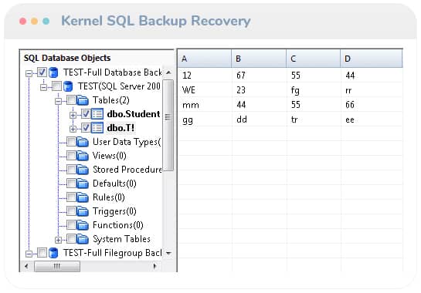Collapse the TEST(SQL Server 200 node

pos(43,87)
